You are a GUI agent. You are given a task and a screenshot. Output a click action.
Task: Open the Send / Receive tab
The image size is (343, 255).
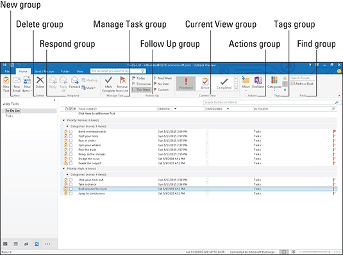click(44, 71)
